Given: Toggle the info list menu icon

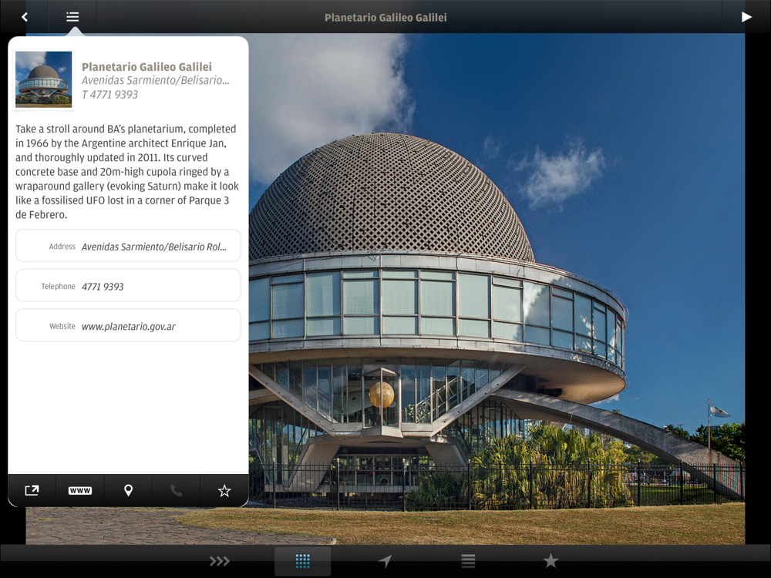Looking at the screenshot, I should point(72,17).
